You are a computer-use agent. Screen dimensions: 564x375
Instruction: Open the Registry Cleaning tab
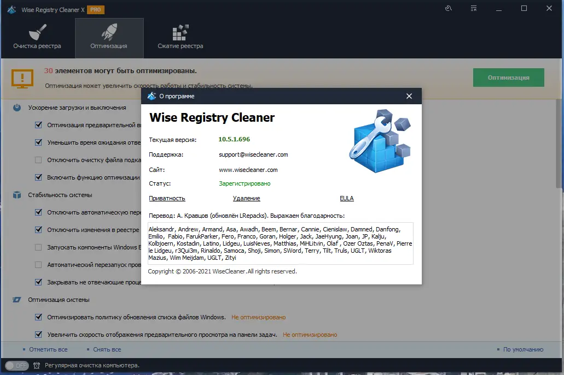37,38
